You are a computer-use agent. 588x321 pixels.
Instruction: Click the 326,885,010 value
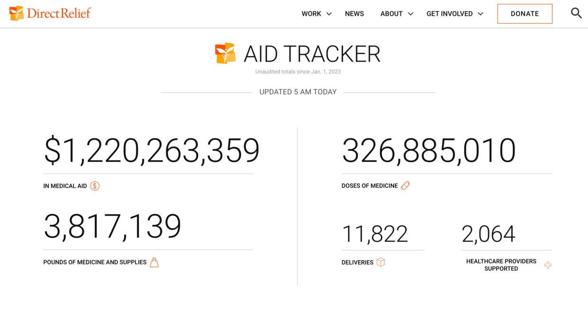click(x=429, y=151)
